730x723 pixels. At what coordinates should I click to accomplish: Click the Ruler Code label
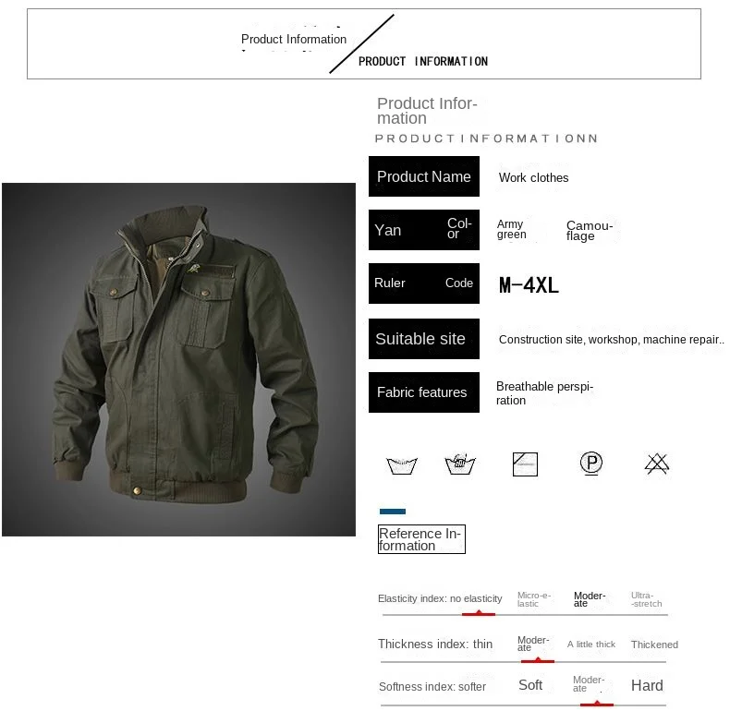coord(423,283)
